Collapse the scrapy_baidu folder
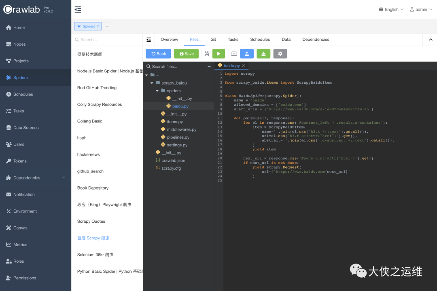The image size is (437, 291). [152, 83]
